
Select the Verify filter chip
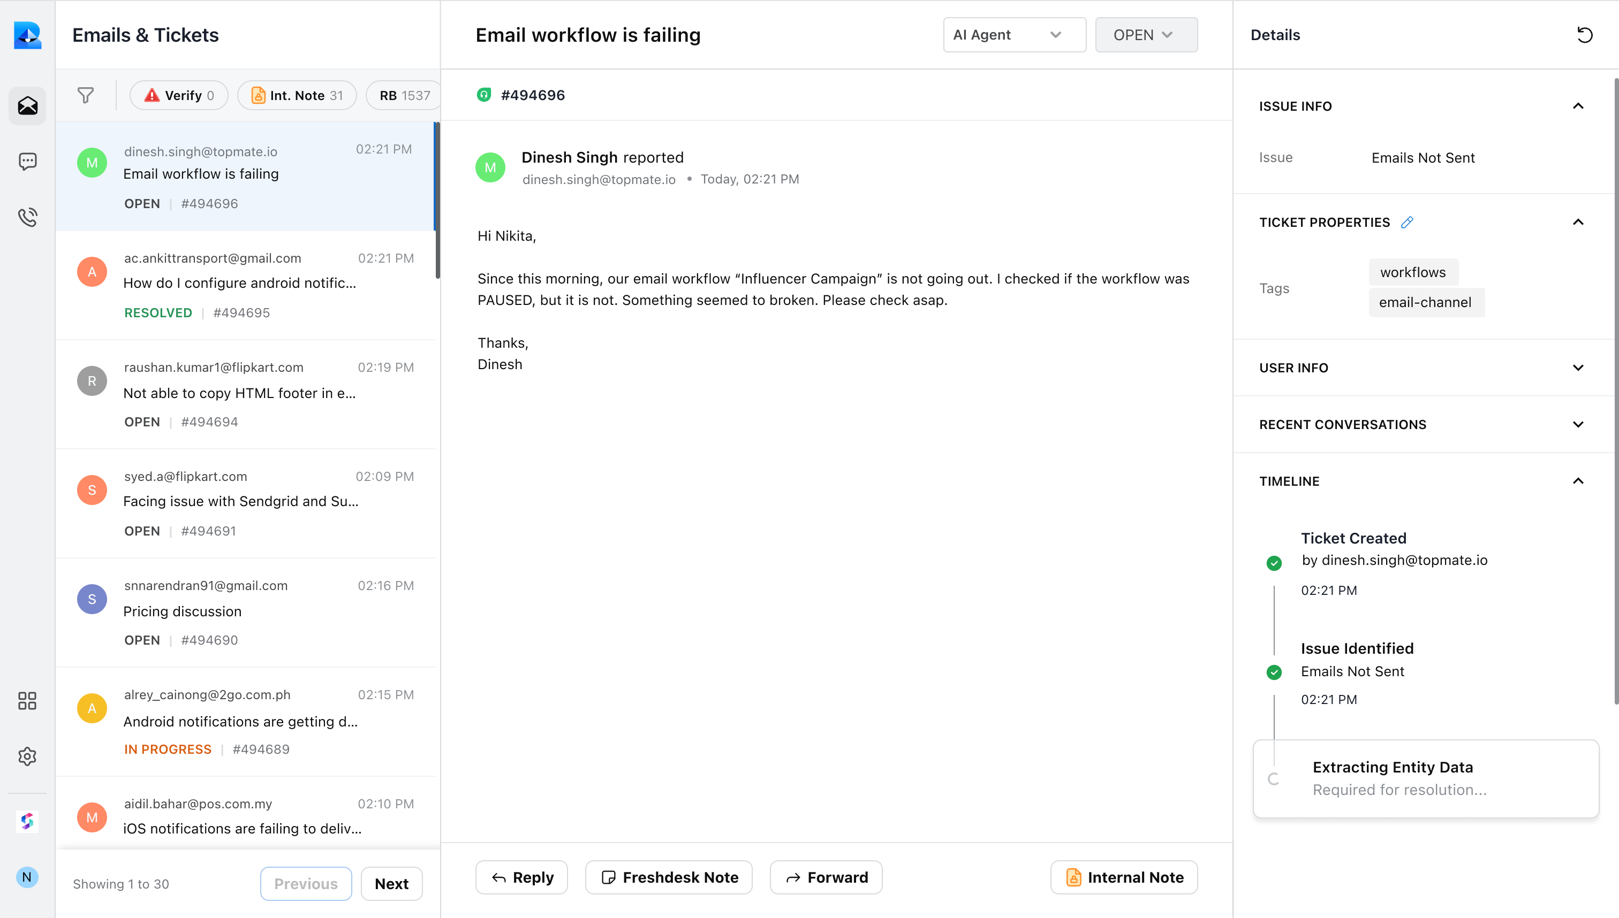coord(179,95)
